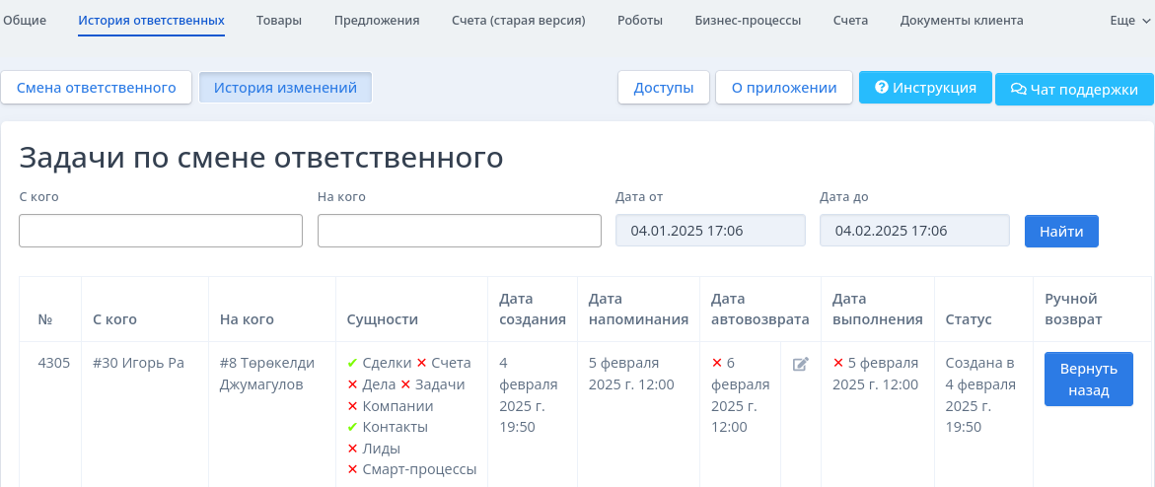Click the red cross in Дата выполнения cell

(838, 363)
